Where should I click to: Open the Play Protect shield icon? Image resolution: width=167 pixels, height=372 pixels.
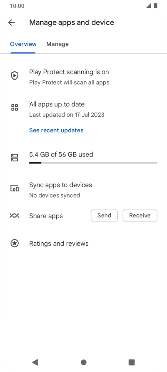point(15,76)
